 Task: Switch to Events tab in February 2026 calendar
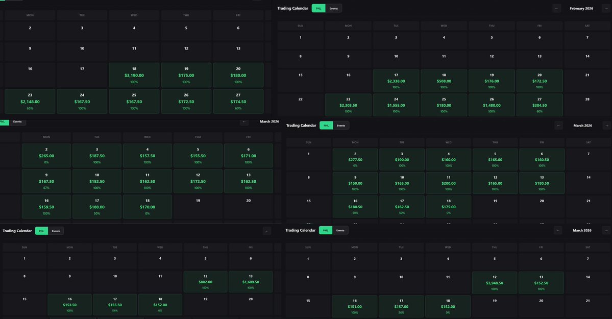(x=334, y=8)
